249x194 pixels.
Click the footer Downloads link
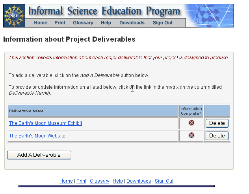[x=139, y=181]
